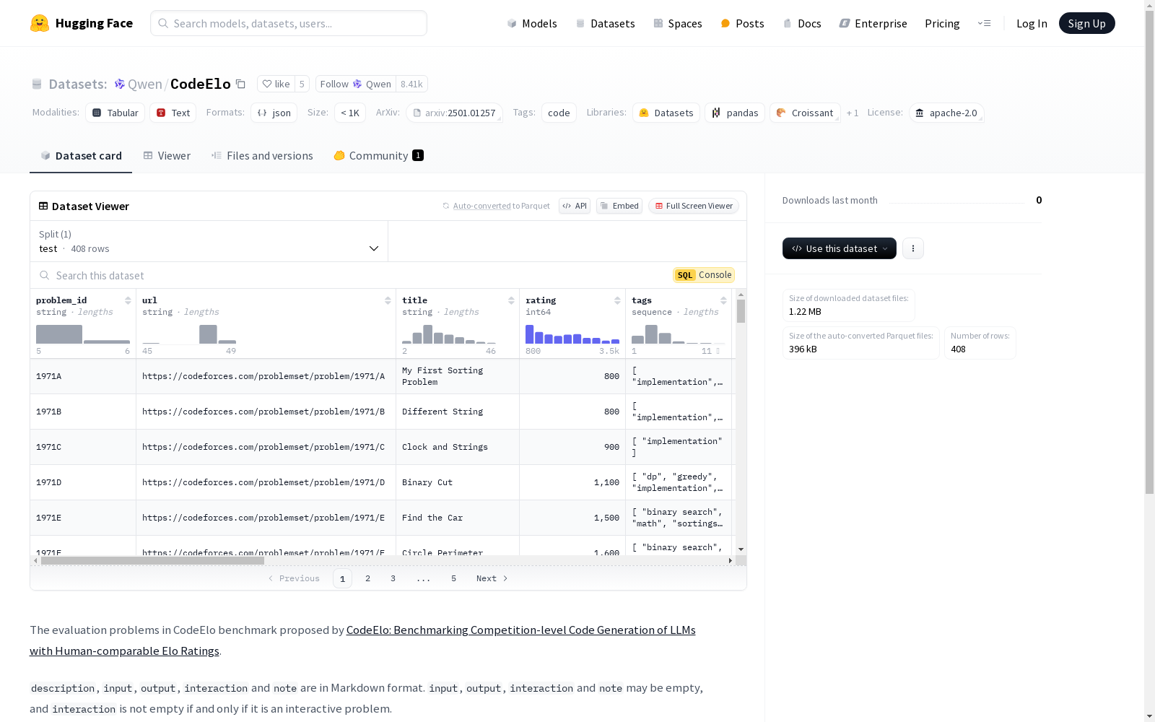
Task: Open Enterprise in the top navigation
Action: (873, 23)
